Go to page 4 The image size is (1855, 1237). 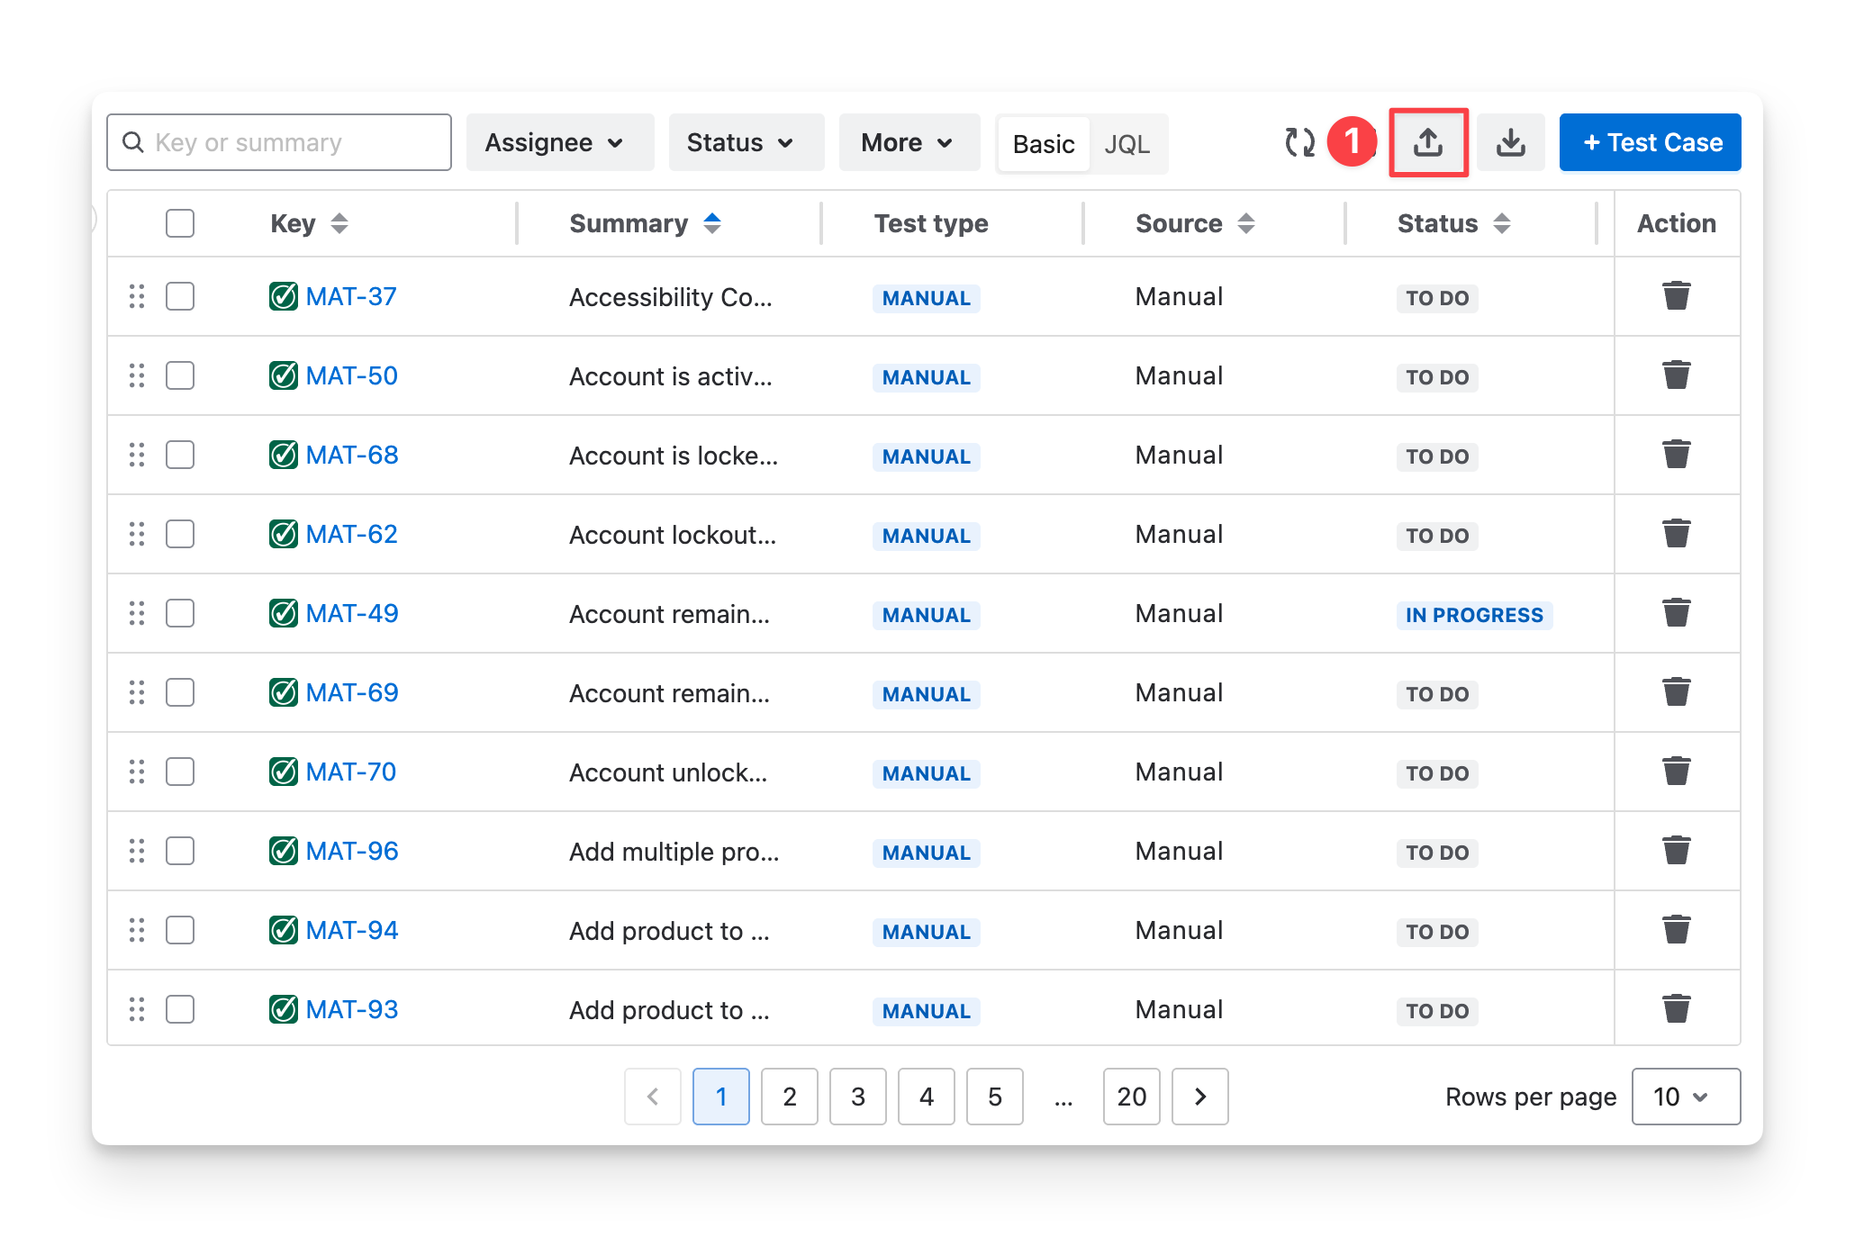[927, 1097]
